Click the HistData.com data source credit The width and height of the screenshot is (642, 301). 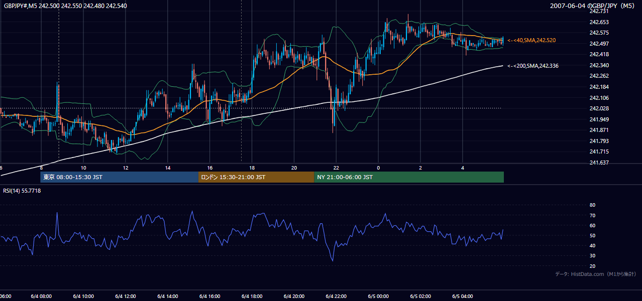coord(596,274)
